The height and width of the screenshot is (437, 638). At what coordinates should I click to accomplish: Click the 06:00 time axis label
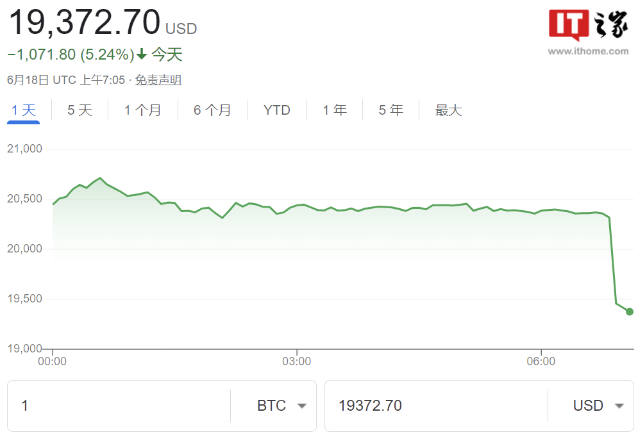coord(541,361)
